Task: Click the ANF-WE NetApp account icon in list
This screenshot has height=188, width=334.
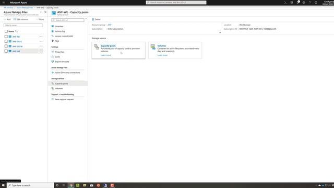Action: 10,51
